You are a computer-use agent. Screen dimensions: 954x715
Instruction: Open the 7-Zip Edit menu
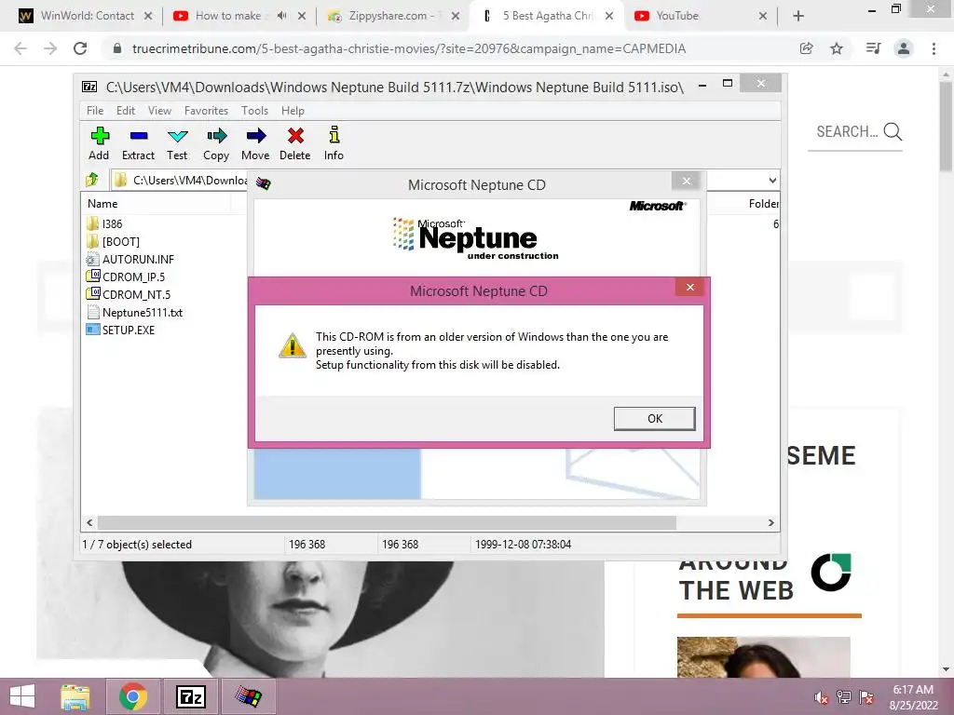pos(126,111)
